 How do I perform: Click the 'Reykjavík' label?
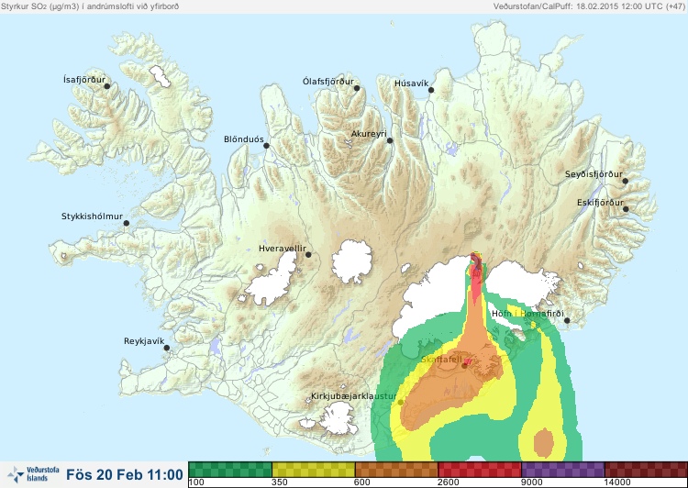(144, 341)
